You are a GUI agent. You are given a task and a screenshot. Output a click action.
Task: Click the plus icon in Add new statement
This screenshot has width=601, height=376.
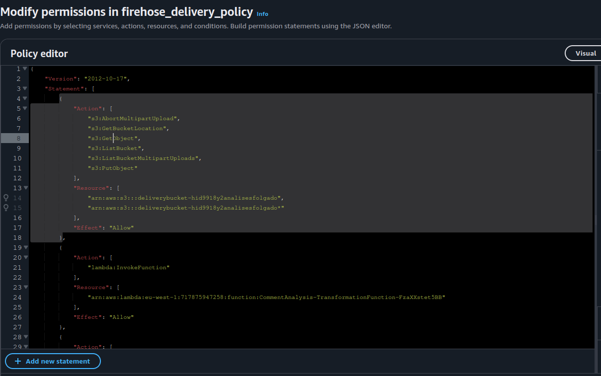coord(17,361)
